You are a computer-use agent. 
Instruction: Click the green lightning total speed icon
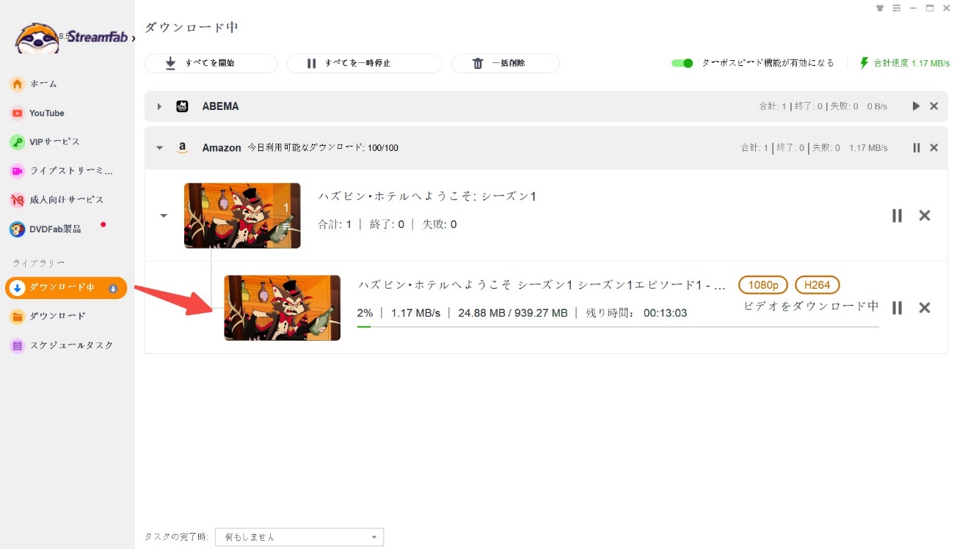[864, 63]
